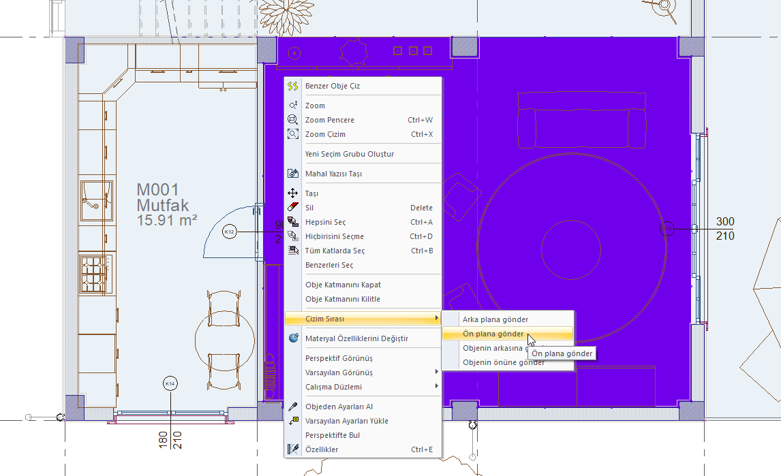Click the Objeden Ayarları Al eyedropper icon
This screenshot has width=781, height=476.
click(293, 407)
